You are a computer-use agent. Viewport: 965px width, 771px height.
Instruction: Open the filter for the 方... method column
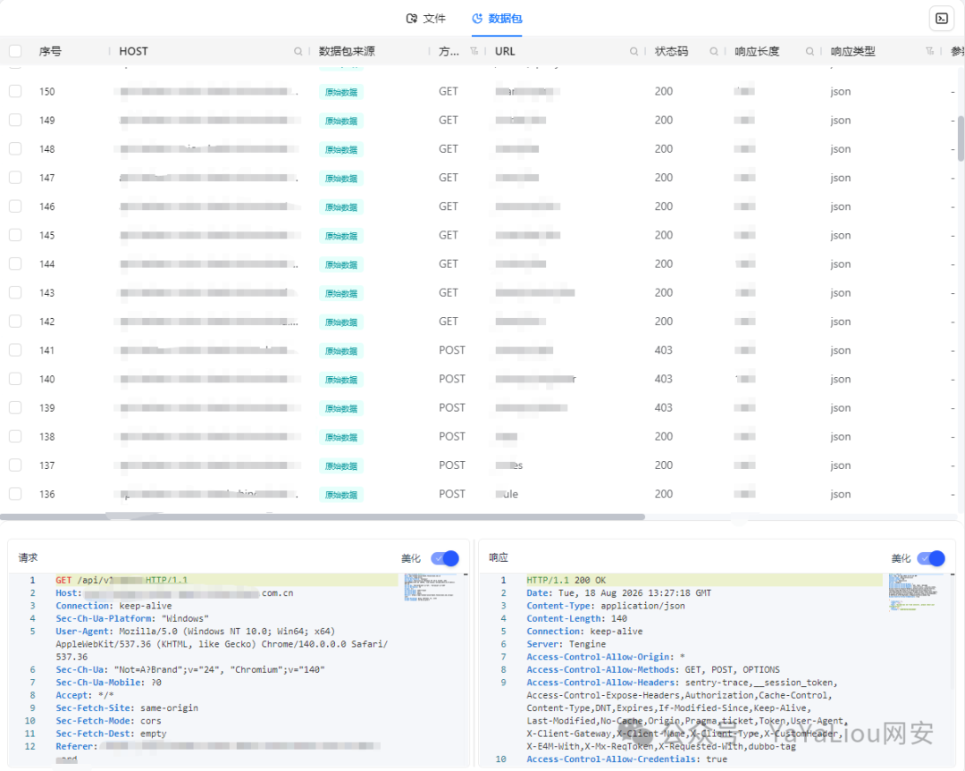pyautogui.click(x=474, y=51)
